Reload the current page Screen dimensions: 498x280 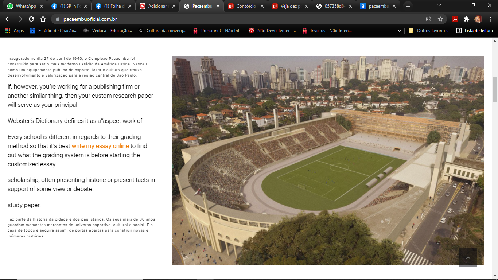click(31, 19)
